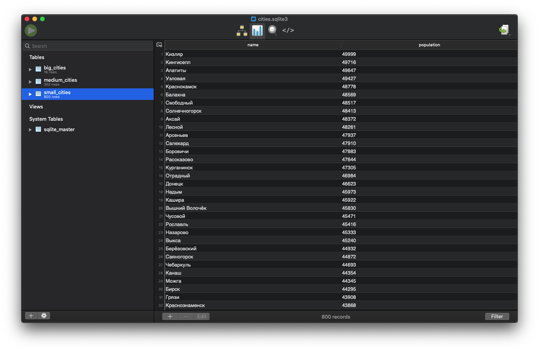Select the Краснознаменск name cell
This screenshot has width=539, height=351.
point(253,305)
